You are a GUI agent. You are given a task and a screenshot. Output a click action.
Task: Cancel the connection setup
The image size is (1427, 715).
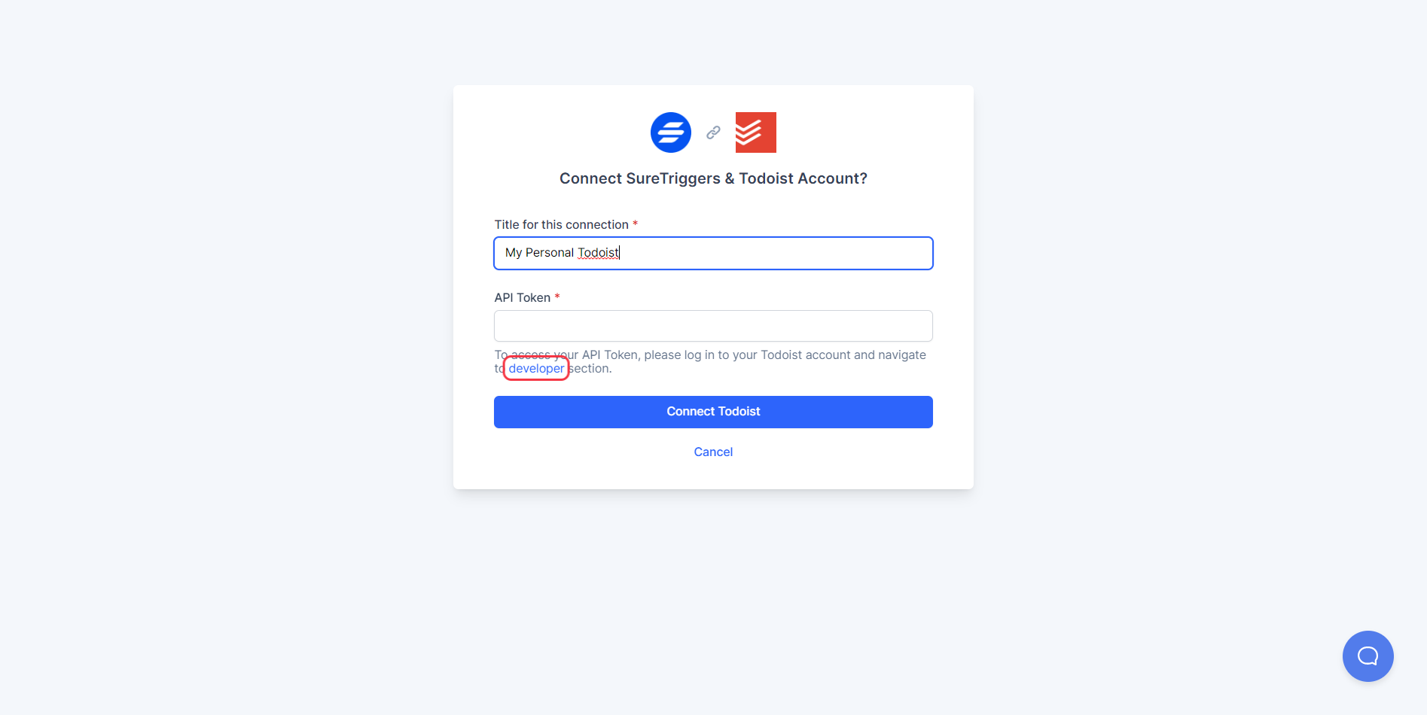tap(712, 451)
